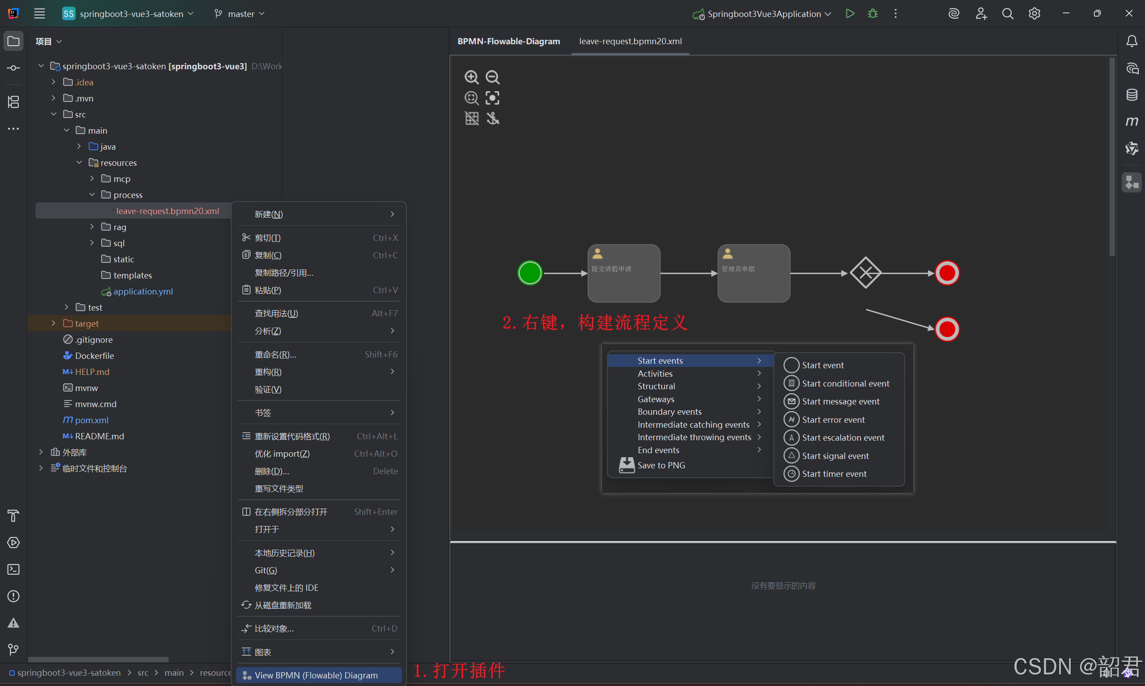Expand the java folder node
1145x686 pixels.
(79, 147)
